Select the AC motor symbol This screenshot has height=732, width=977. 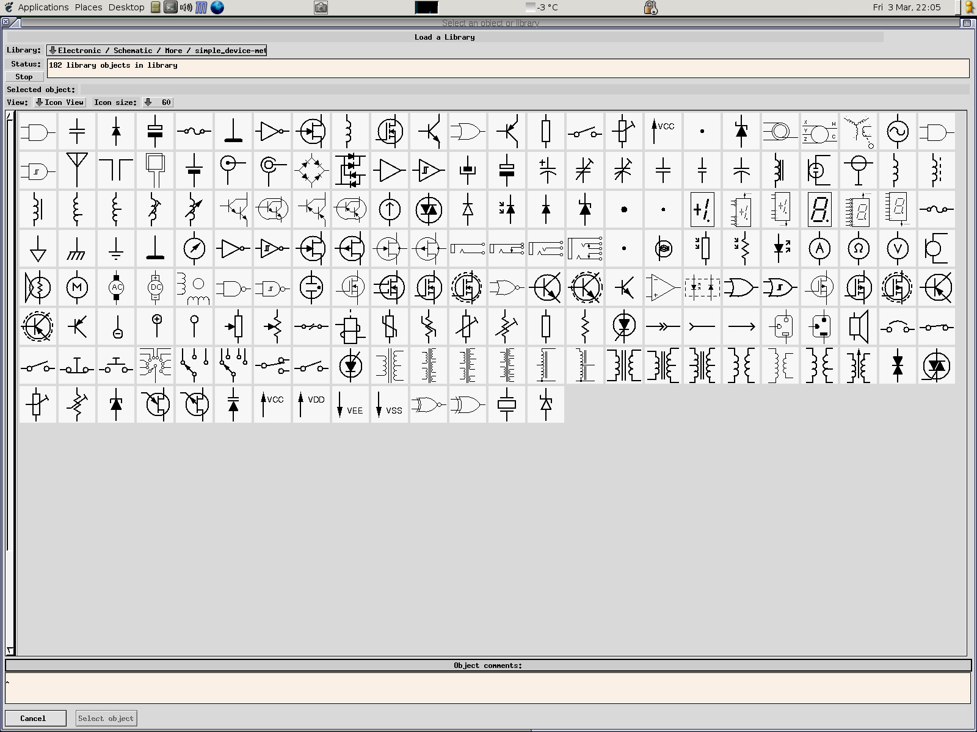(116, 287)
